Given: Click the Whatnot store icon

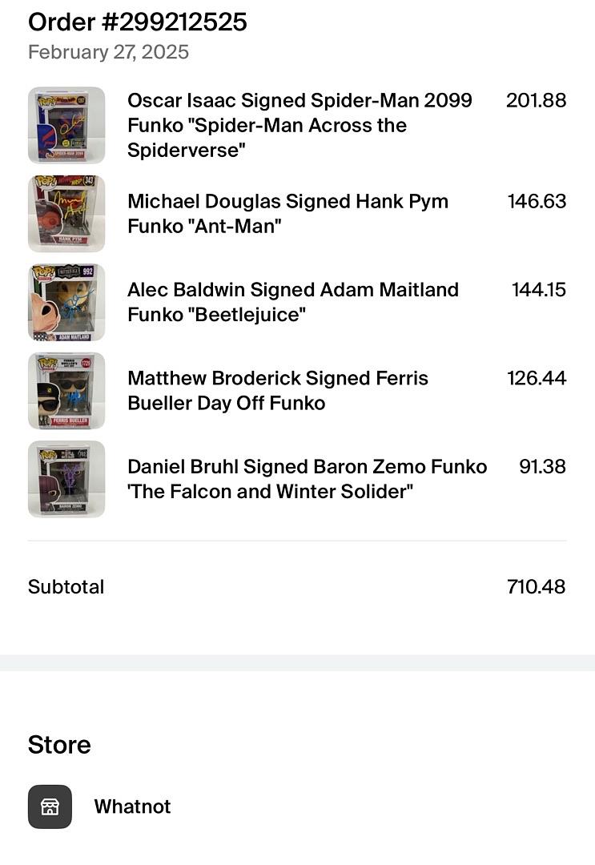Looking at the screenshot, I should click(x=50, y=807).
